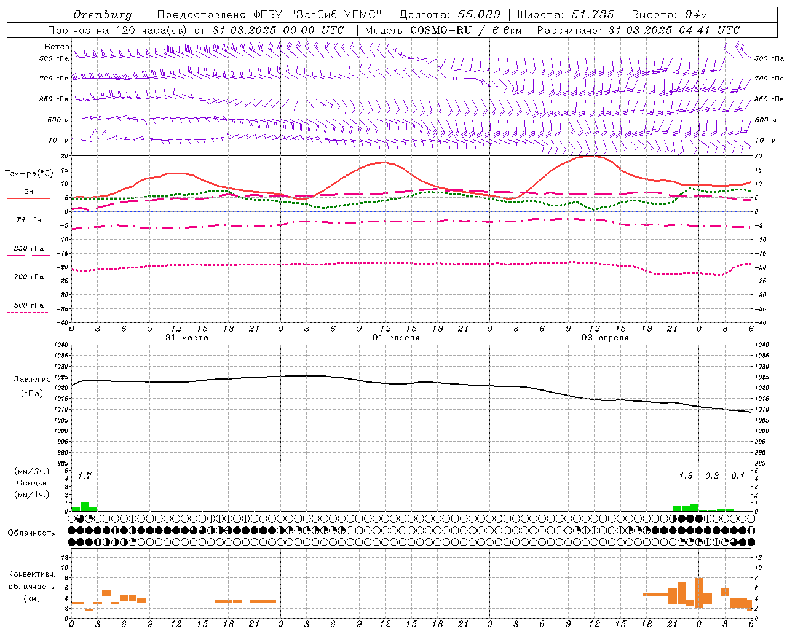Screen dimensions: 787x629
Task: Click the precipitation total "1.7"
Action: tap(84, 475)
